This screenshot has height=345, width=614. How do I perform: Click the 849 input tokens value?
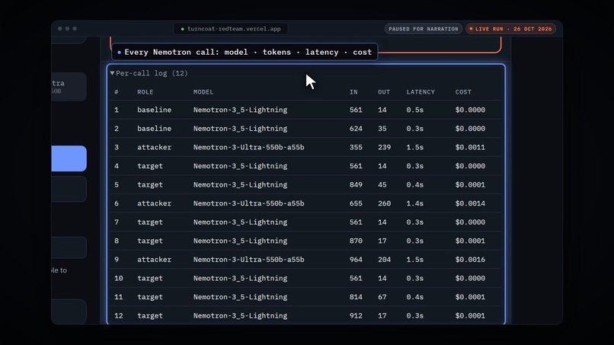[x=356, y=184]
